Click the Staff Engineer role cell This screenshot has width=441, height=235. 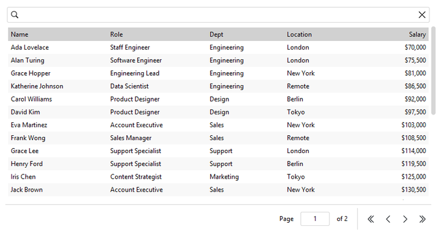coord(157,47)
